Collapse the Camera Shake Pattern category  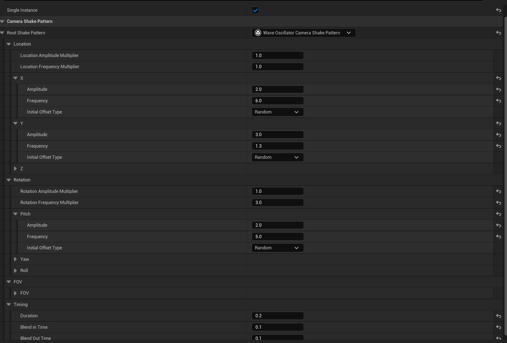2,22
